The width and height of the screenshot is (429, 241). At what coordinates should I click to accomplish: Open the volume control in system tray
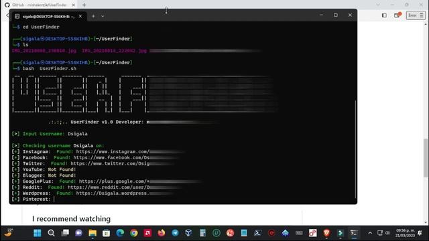(387, 233)
